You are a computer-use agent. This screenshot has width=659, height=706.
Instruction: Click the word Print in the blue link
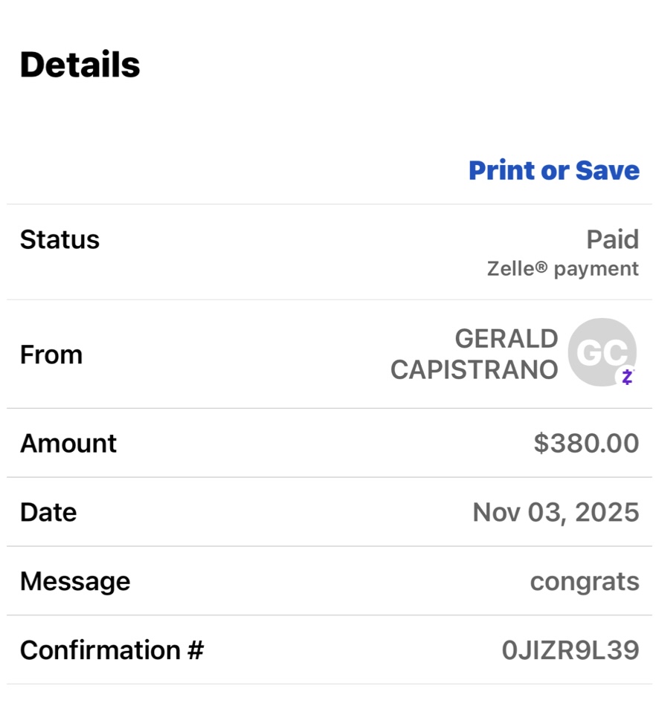point(501,170)
